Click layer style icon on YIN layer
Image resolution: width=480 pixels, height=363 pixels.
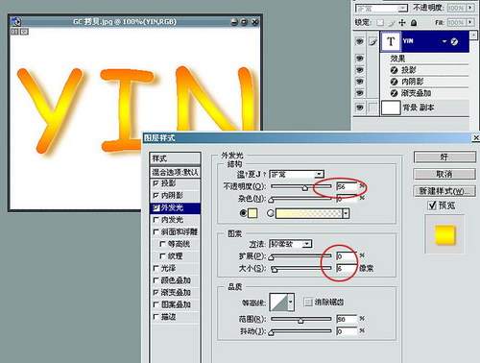[454, 41]
